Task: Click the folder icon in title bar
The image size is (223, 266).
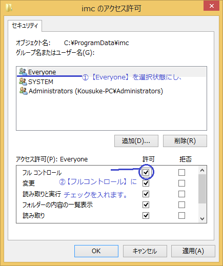Action: click(9, 8)
